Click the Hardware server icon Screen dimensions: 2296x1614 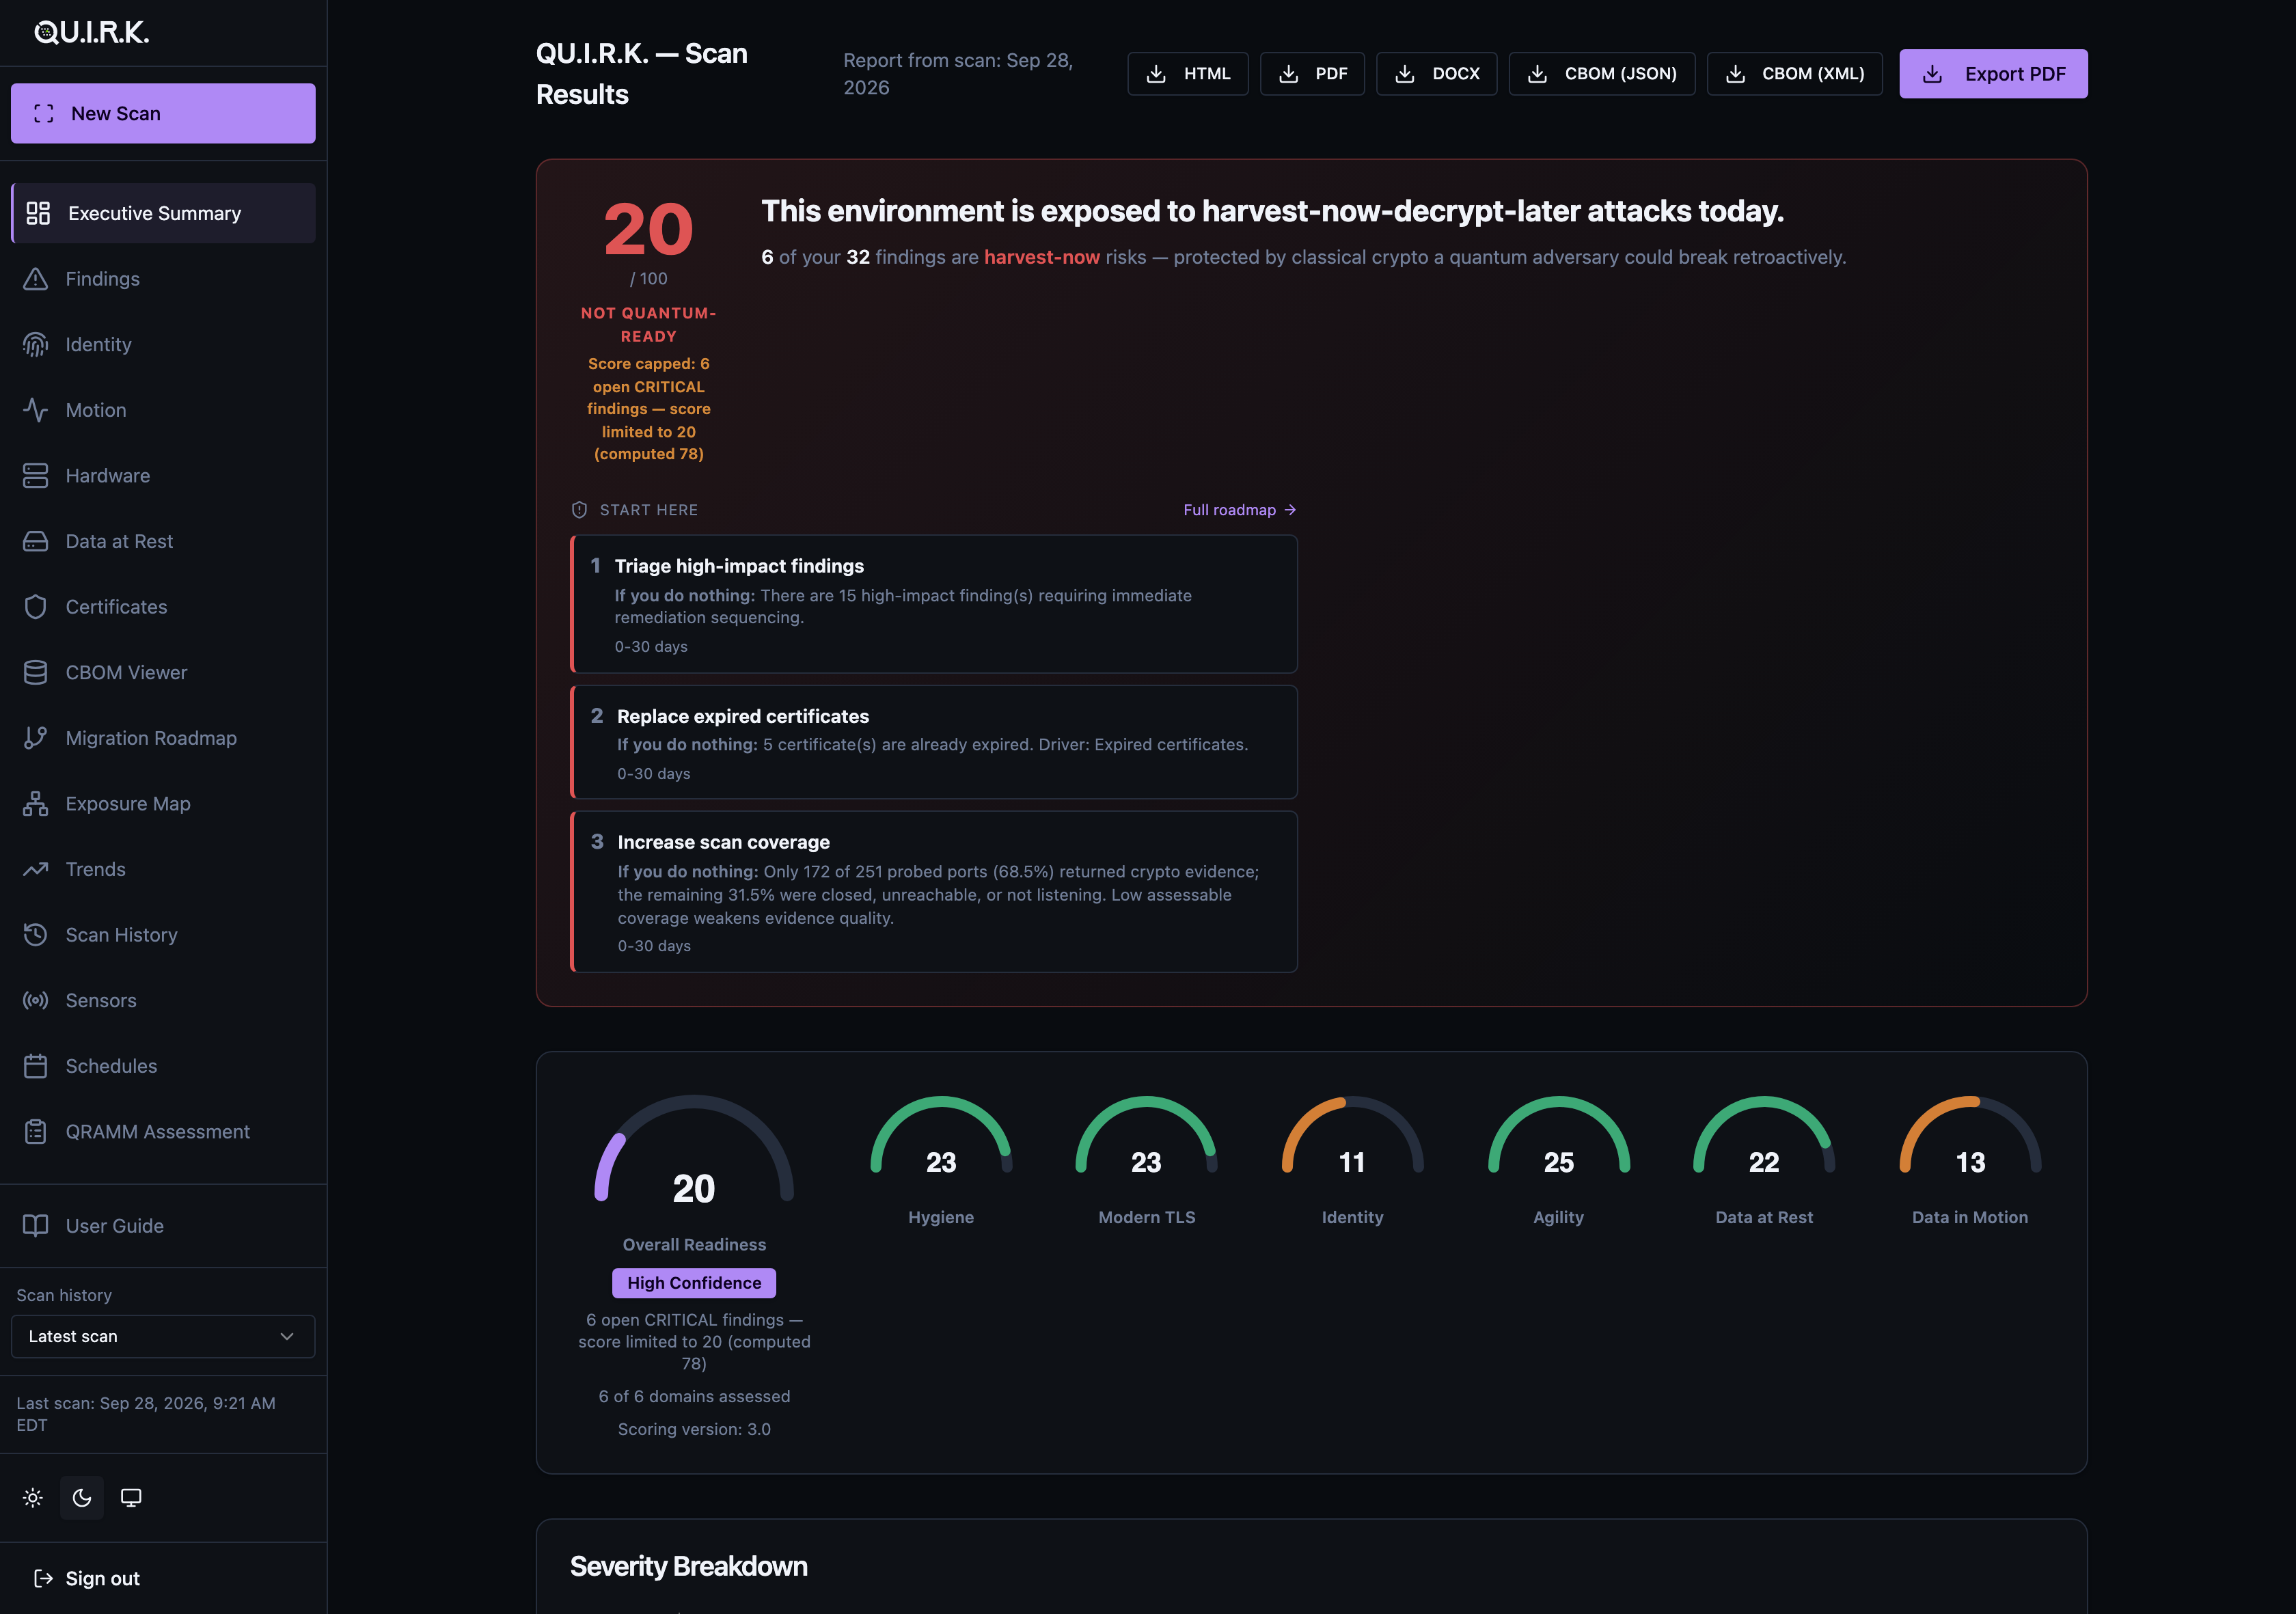pos(36,476)
